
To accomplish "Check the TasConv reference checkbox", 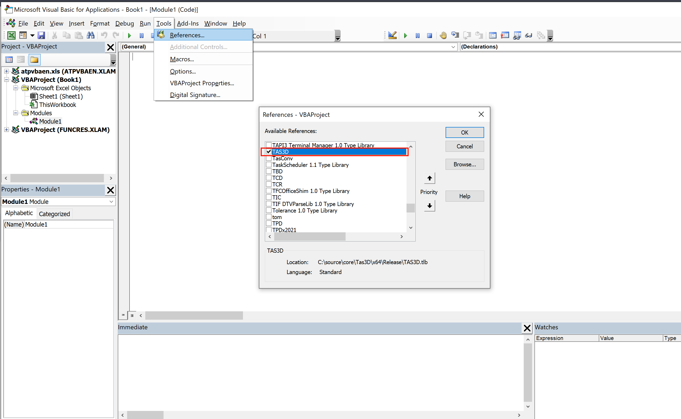I will (x=269, y=158).
